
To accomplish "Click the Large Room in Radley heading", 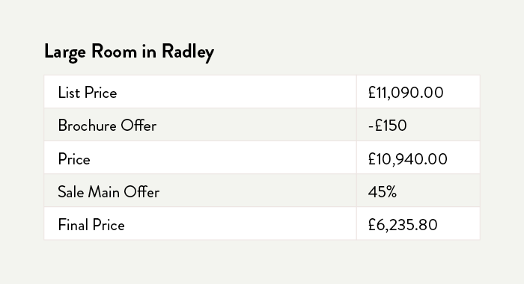I will (129, 52).
